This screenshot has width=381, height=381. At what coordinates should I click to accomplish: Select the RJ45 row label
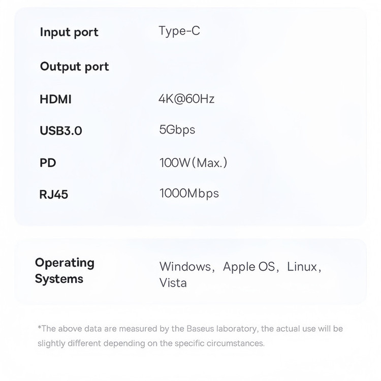[x=54, y=194]
